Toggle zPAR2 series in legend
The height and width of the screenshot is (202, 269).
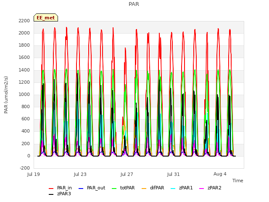210,188
